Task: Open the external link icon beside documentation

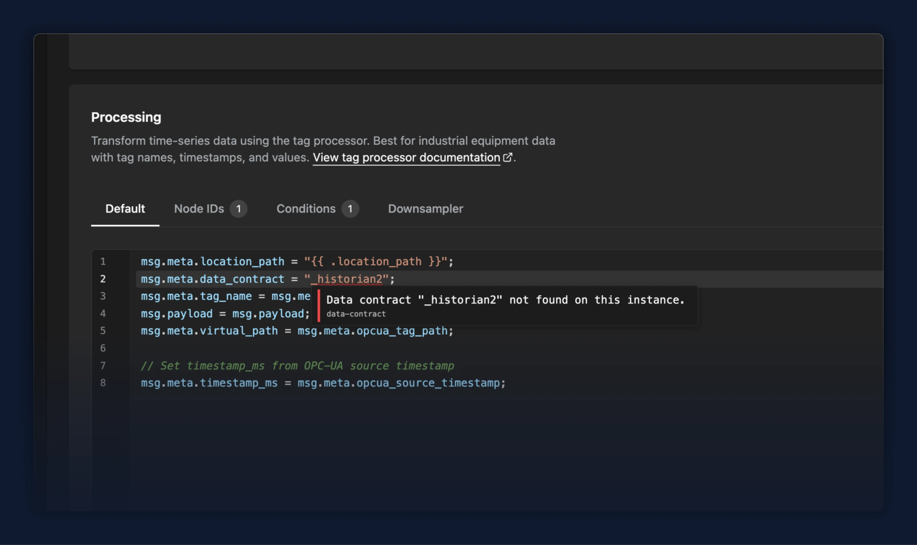Action: [x=507, y=157]
